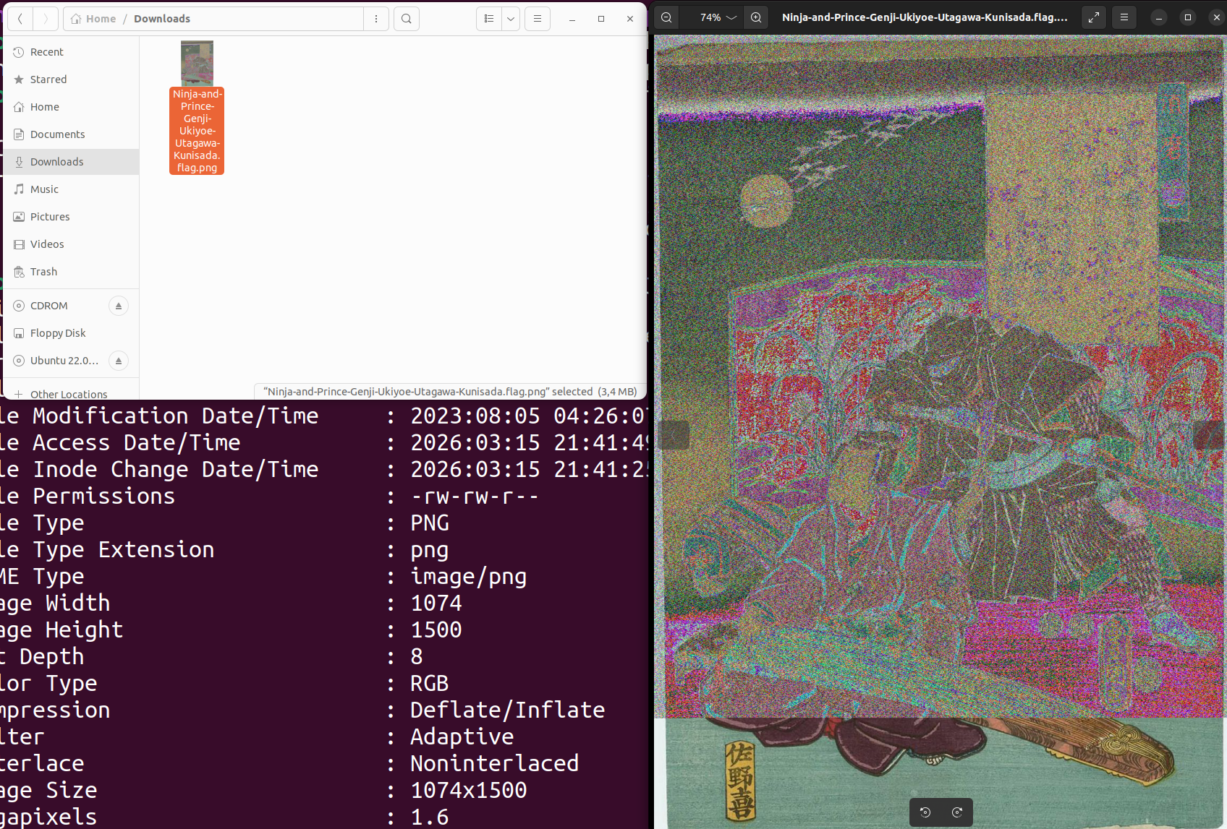Open Videos in the Files sidebar
Image resolution: width=1227 pixels, height=829 pixels.
click(71, 244)
